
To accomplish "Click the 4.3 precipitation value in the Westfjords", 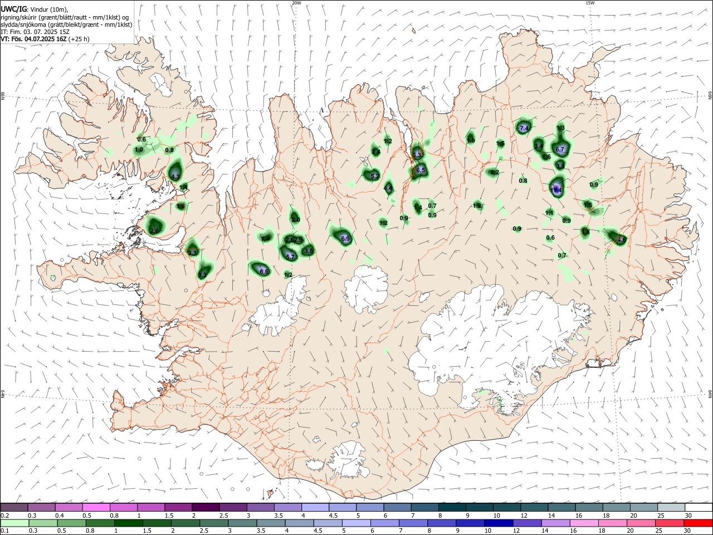I will tap(175, 177).
